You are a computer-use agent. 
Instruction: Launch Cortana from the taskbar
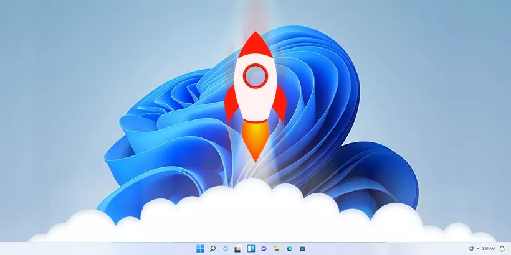pos(225,249)
